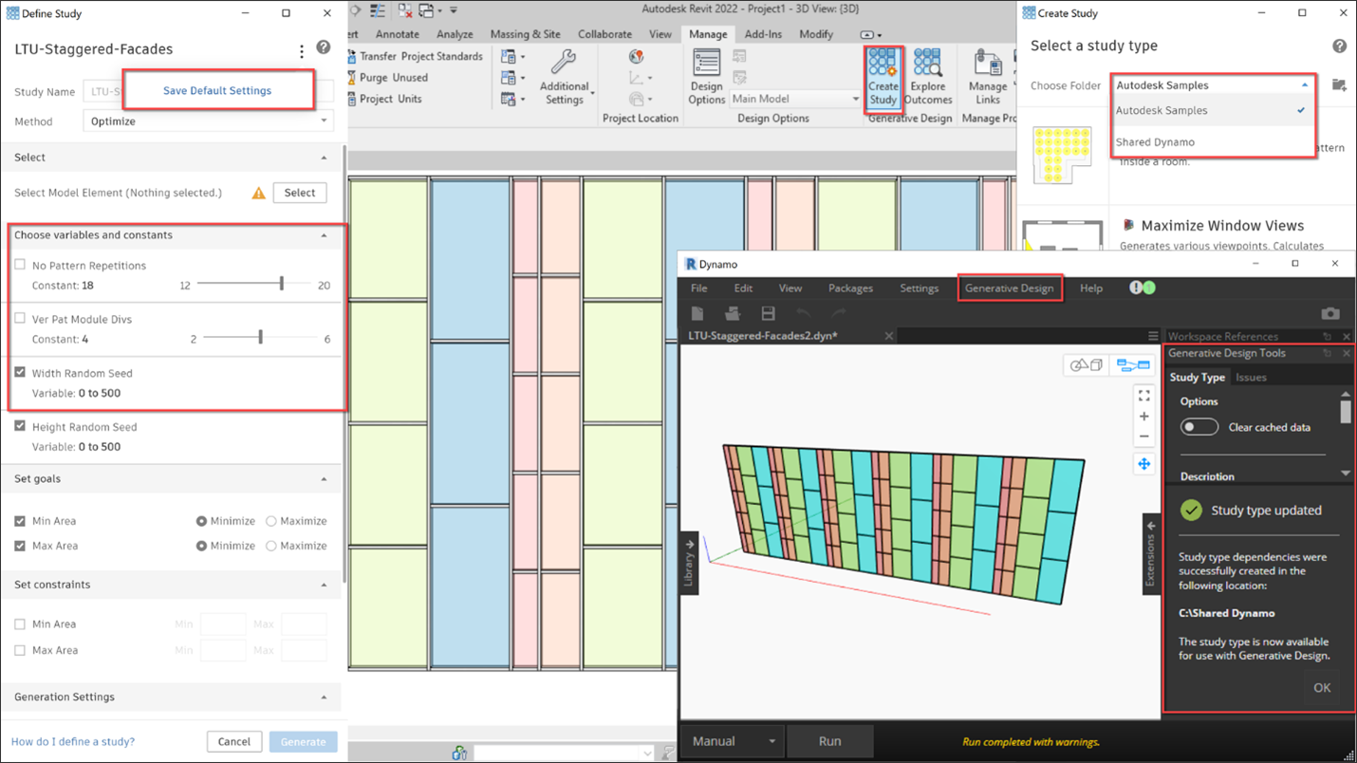Image resolution: width=1357 pixels, height=763 pixels.
Task: Click Define Study help question mark
Action: coord(324,47)
